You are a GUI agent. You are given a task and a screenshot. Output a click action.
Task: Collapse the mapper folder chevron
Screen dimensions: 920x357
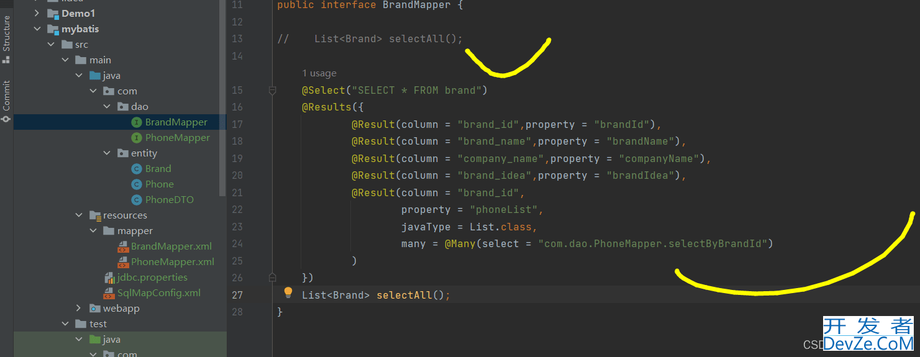[93, 231]
